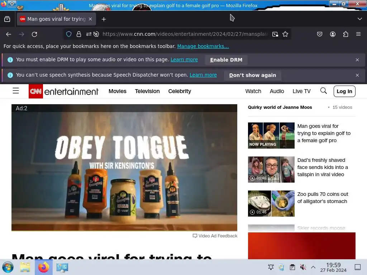Image resolution: width=367 pixels, height=275 pixels.
Task: Open file manager from taskbar
Action: (x=25, y=267)
